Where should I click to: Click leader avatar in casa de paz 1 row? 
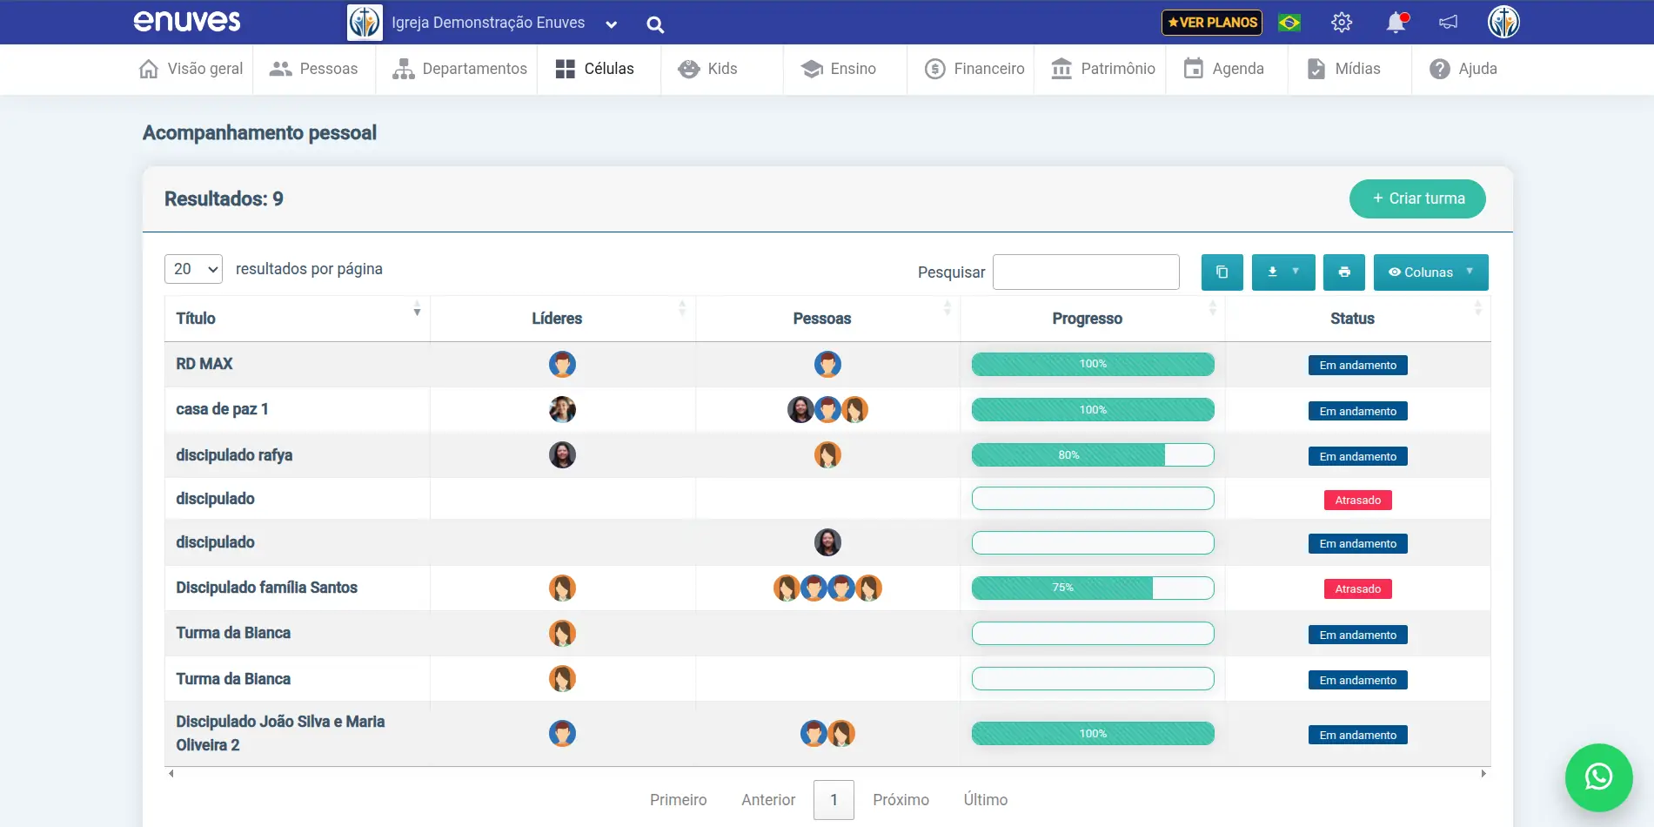pos(562,409)
